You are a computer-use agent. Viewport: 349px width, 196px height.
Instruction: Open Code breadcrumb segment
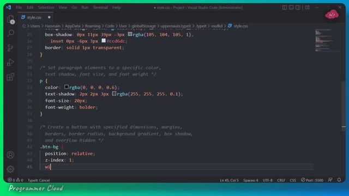[110, 26]
